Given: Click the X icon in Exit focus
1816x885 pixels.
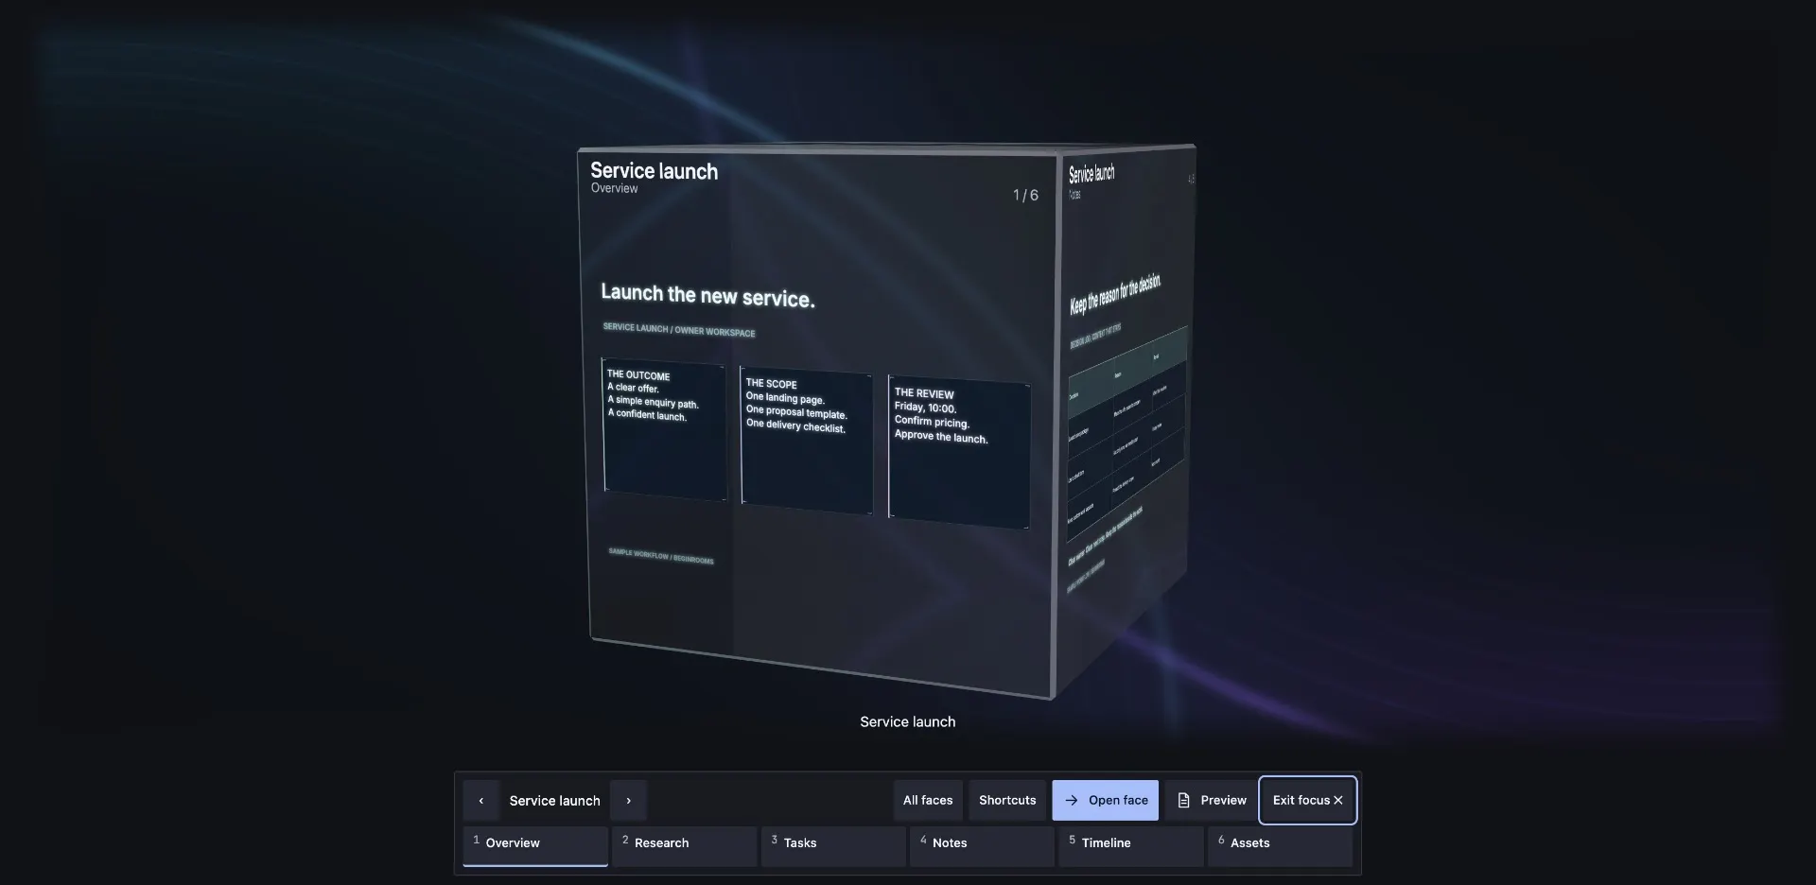Looking at the screenshot, I should pyautogui.click(x=1337, y=800).
